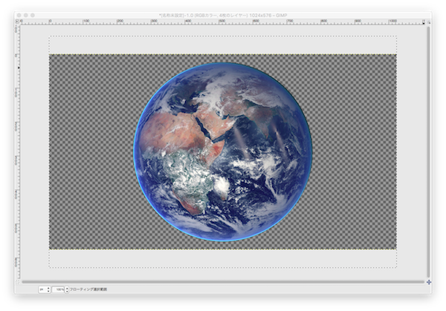Click the vertical scrollbar right of canvas
This screenshot has height=311, width=446.
click(429, 151)
